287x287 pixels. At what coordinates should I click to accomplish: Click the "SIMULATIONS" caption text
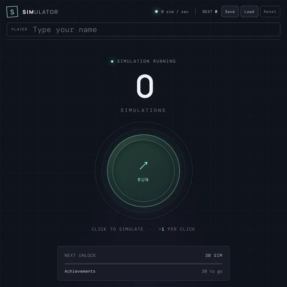pos(143,110)
